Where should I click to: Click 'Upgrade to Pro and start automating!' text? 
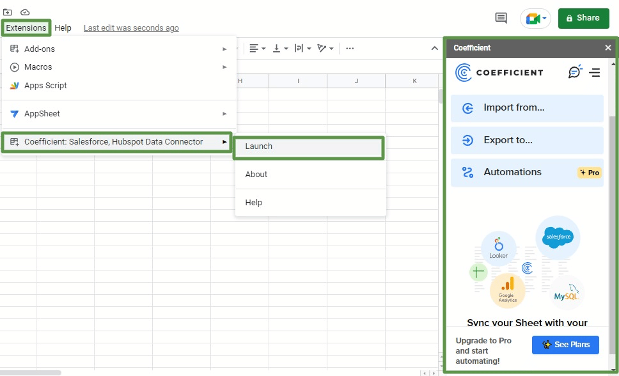point(483,350)
